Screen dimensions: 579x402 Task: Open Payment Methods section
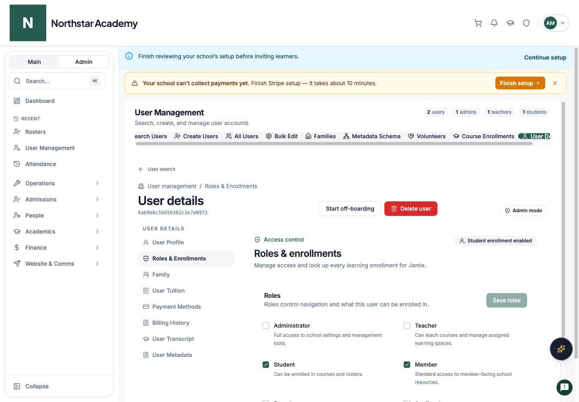coord(186,307)
